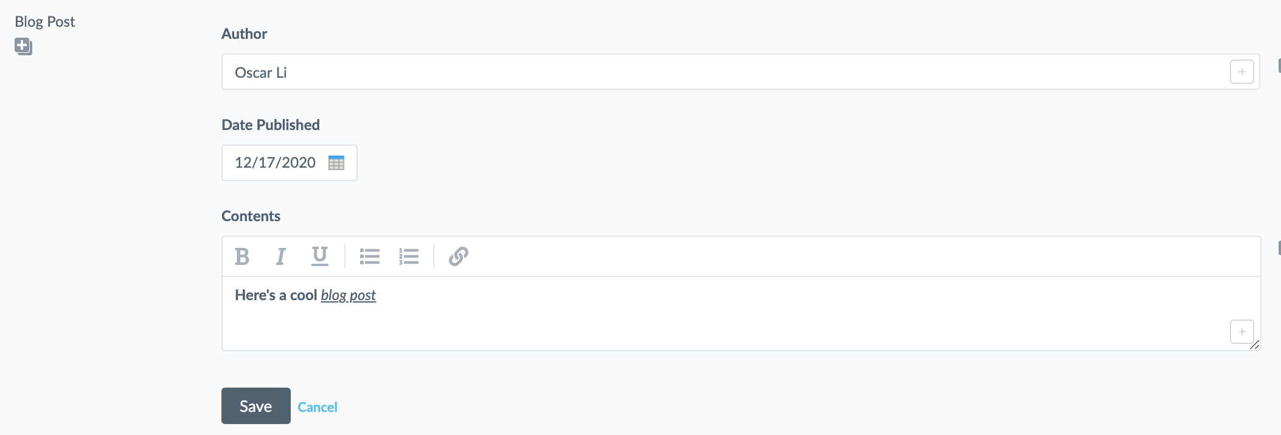Click the plus button in Author field
This screenshot has width=1281, height=435.
[x=1241, y=72]
